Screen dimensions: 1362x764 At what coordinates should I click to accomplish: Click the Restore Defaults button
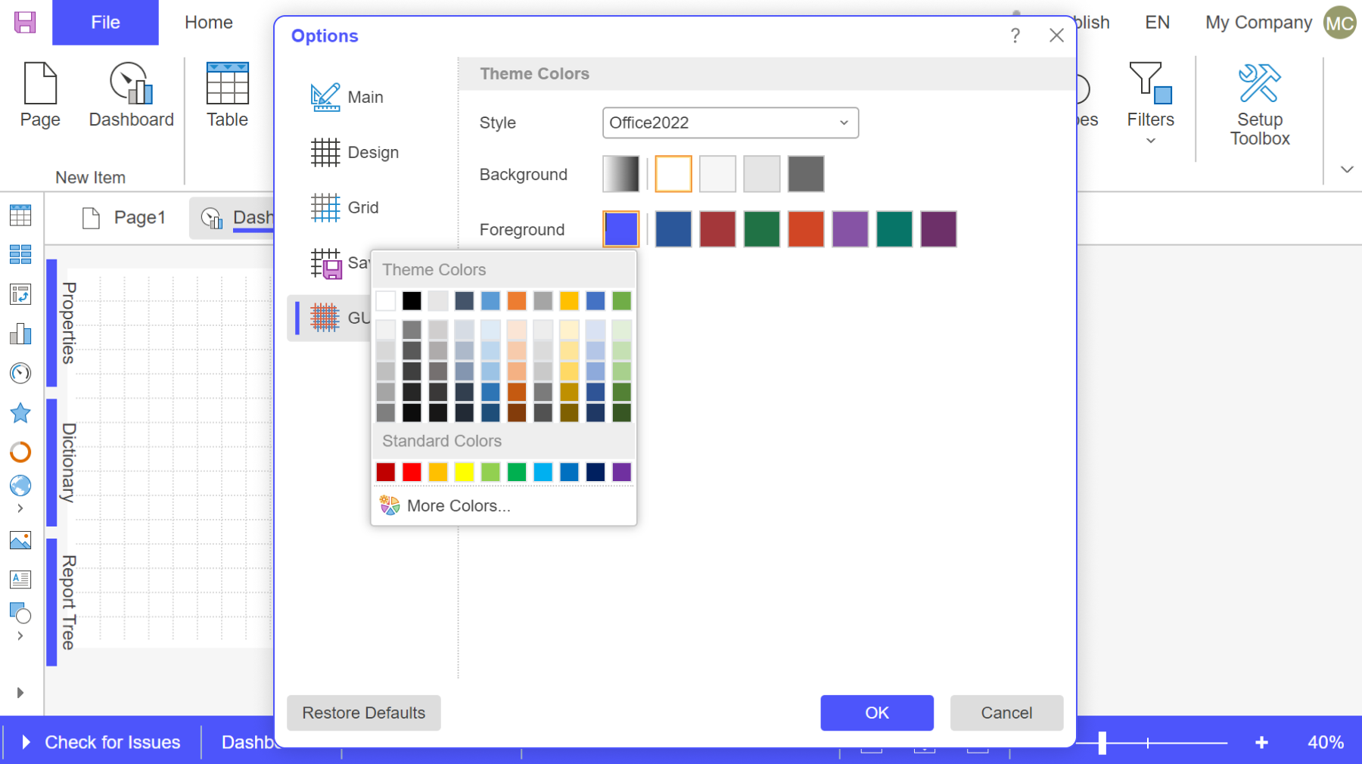(363, 713)
